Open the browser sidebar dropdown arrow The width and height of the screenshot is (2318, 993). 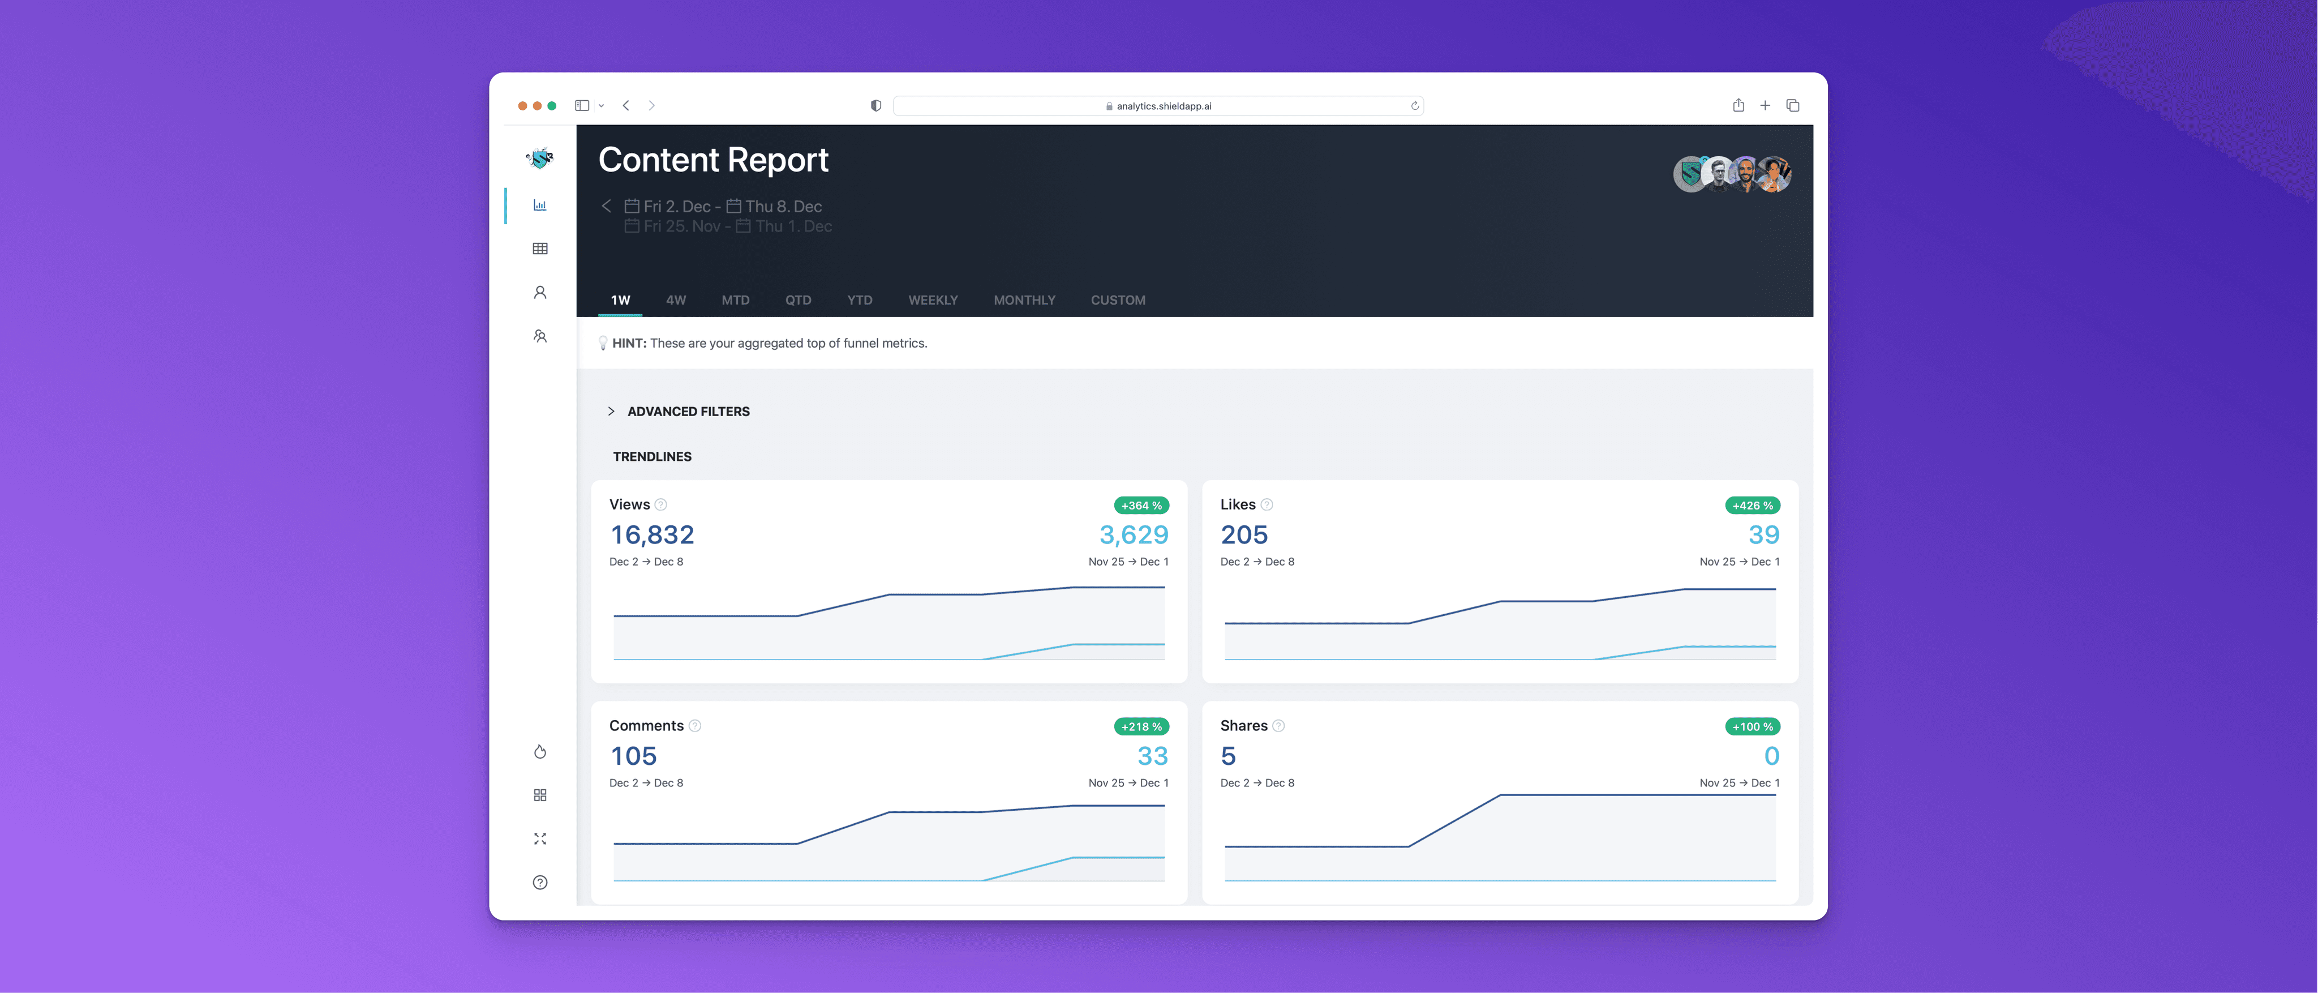(x=601, y=105)
